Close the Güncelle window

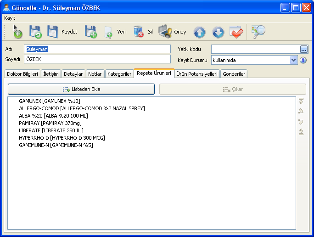[306, 8]
